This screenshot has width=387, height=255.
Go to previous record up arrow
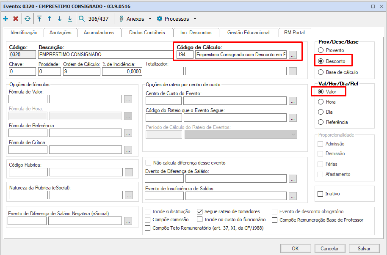50,19
